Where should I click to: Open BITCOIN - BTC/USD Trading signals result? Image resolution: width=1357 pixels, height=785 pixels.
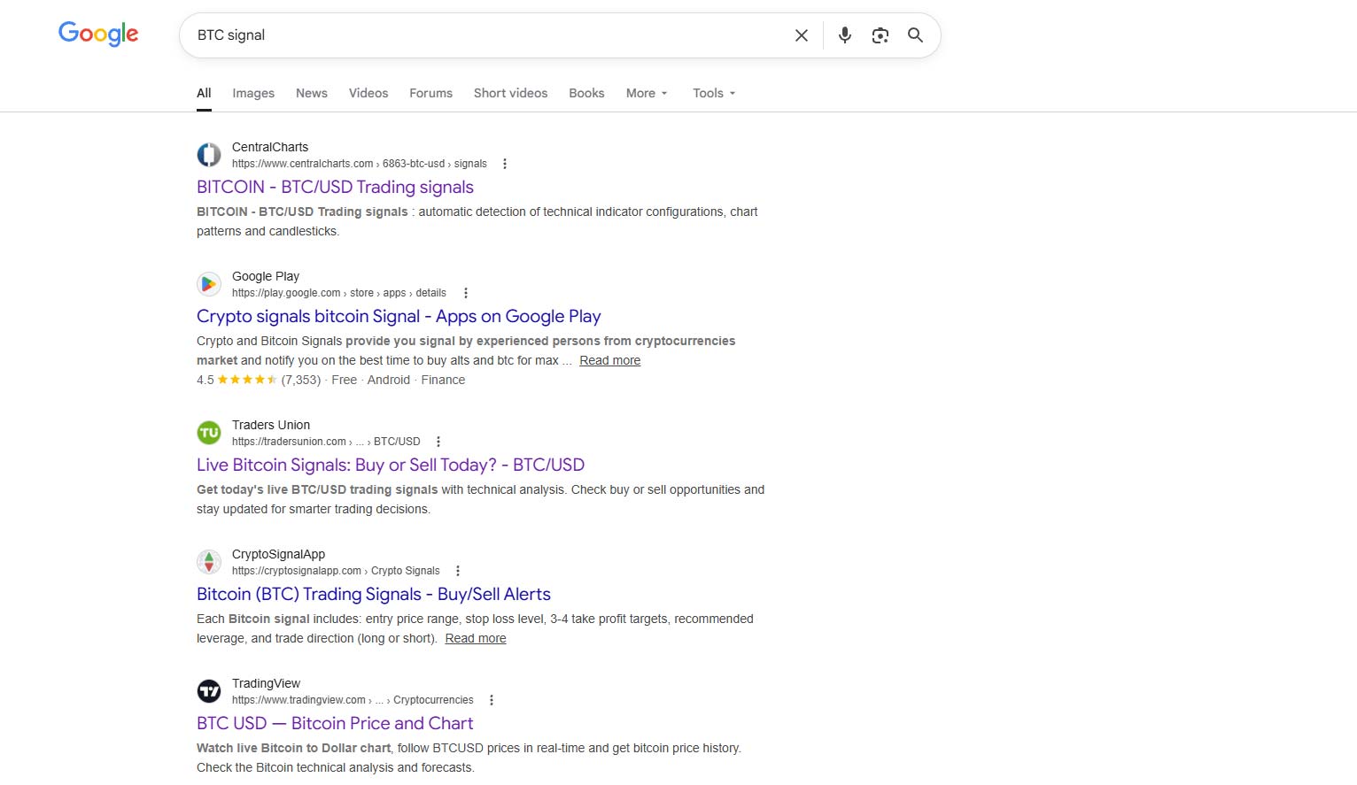pos(335,187)
